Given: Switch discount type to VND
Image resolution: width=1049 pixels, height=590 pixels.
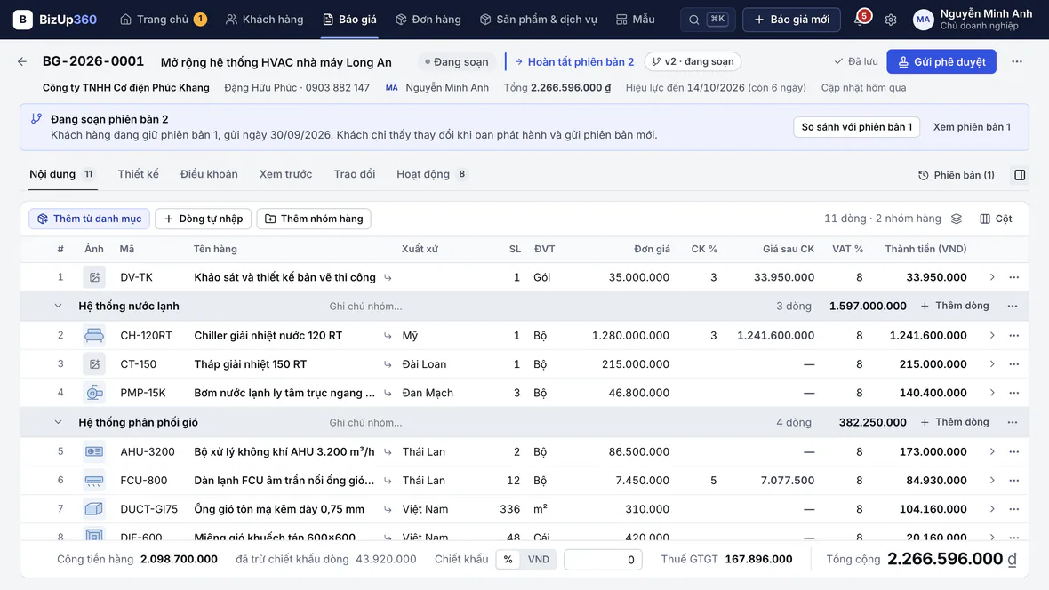Looking at the screenshot, I should [x=539, y=559].
